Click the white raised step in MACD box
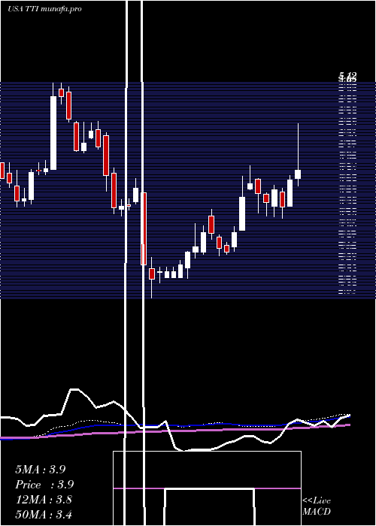The image size is (376, 526). point(209,489)
